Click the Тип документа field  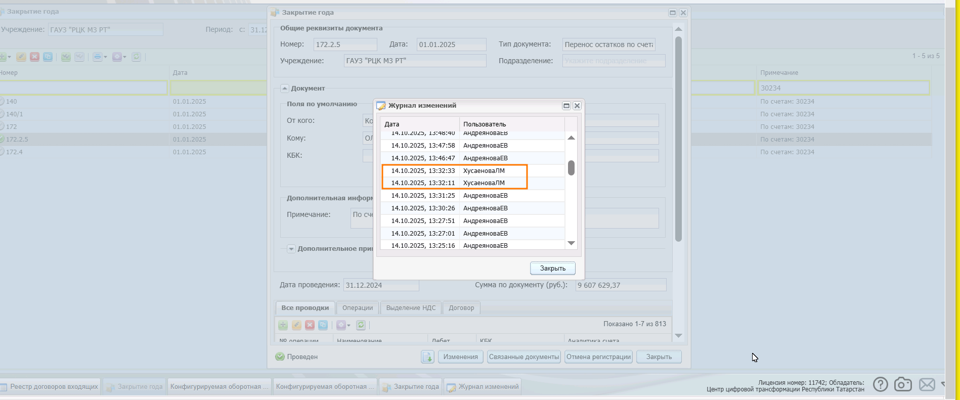click(609, 45)
